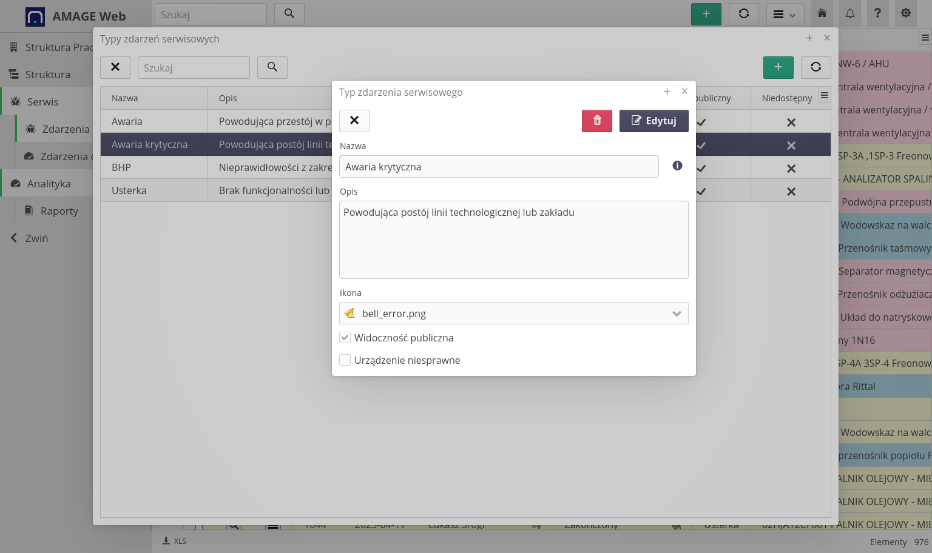Close the dialog with the X button below title
Screen dimensions: 932x553
pos(354,121)
